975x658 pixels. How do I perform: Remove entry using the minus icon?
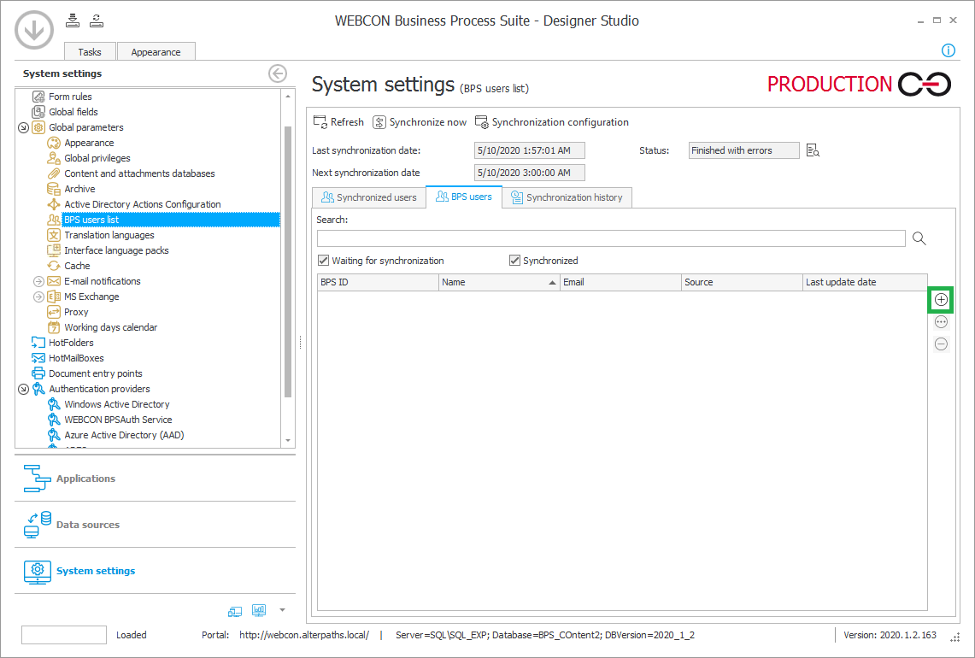click(x=940, y=344)
